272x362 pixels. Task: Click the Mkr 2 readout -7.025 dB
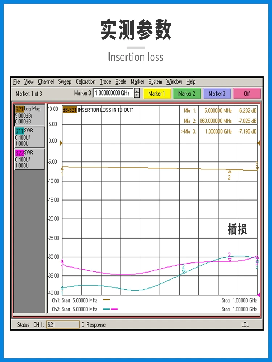point(247,121)
